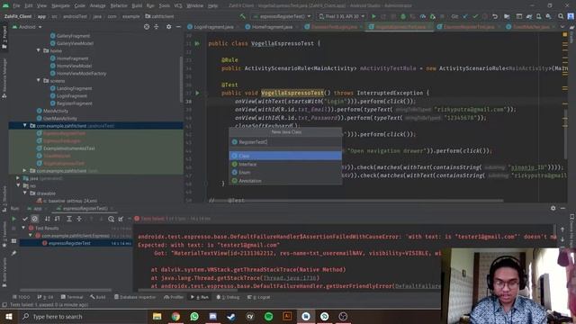576x324 pixels.
Task: Click the Git update project arrow icon
Action: 465,16
